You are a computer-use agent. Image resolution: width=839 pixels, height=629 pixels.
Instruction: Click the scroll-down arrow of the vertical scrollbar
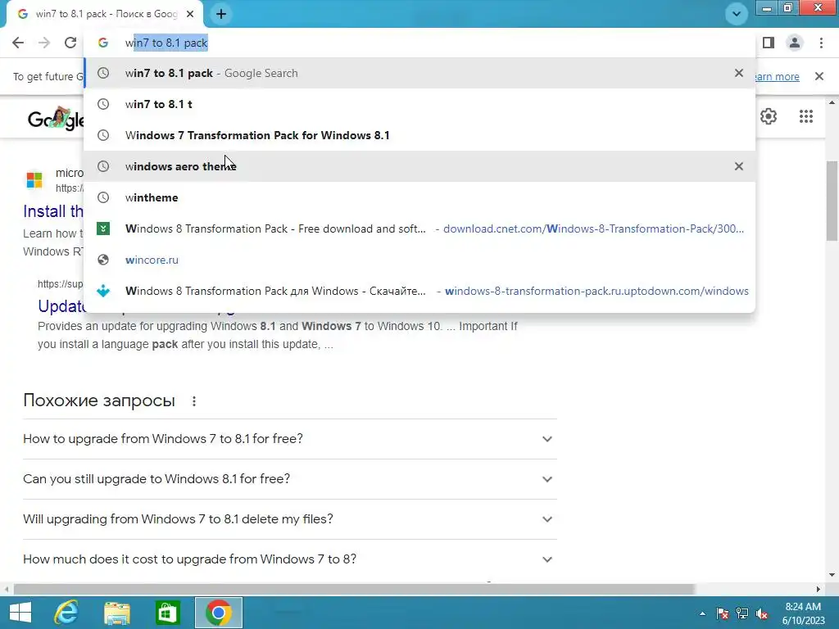tap(832, 575)
